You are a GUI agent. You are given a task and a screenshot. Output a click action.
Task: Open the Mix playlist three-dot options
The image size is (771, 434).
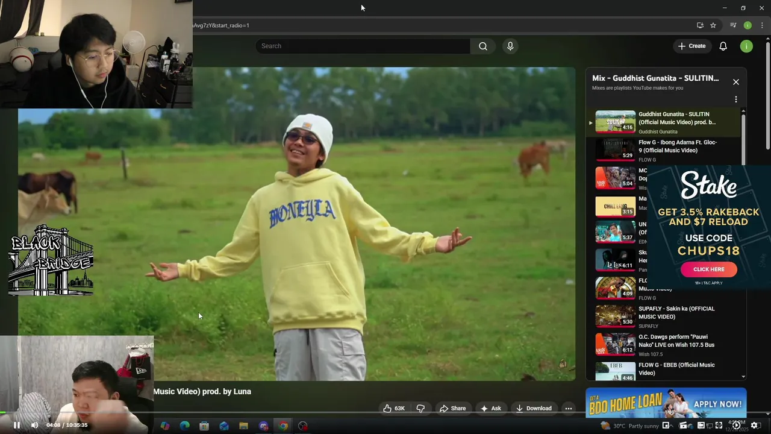pyautogui.click(x=735, y=99)
